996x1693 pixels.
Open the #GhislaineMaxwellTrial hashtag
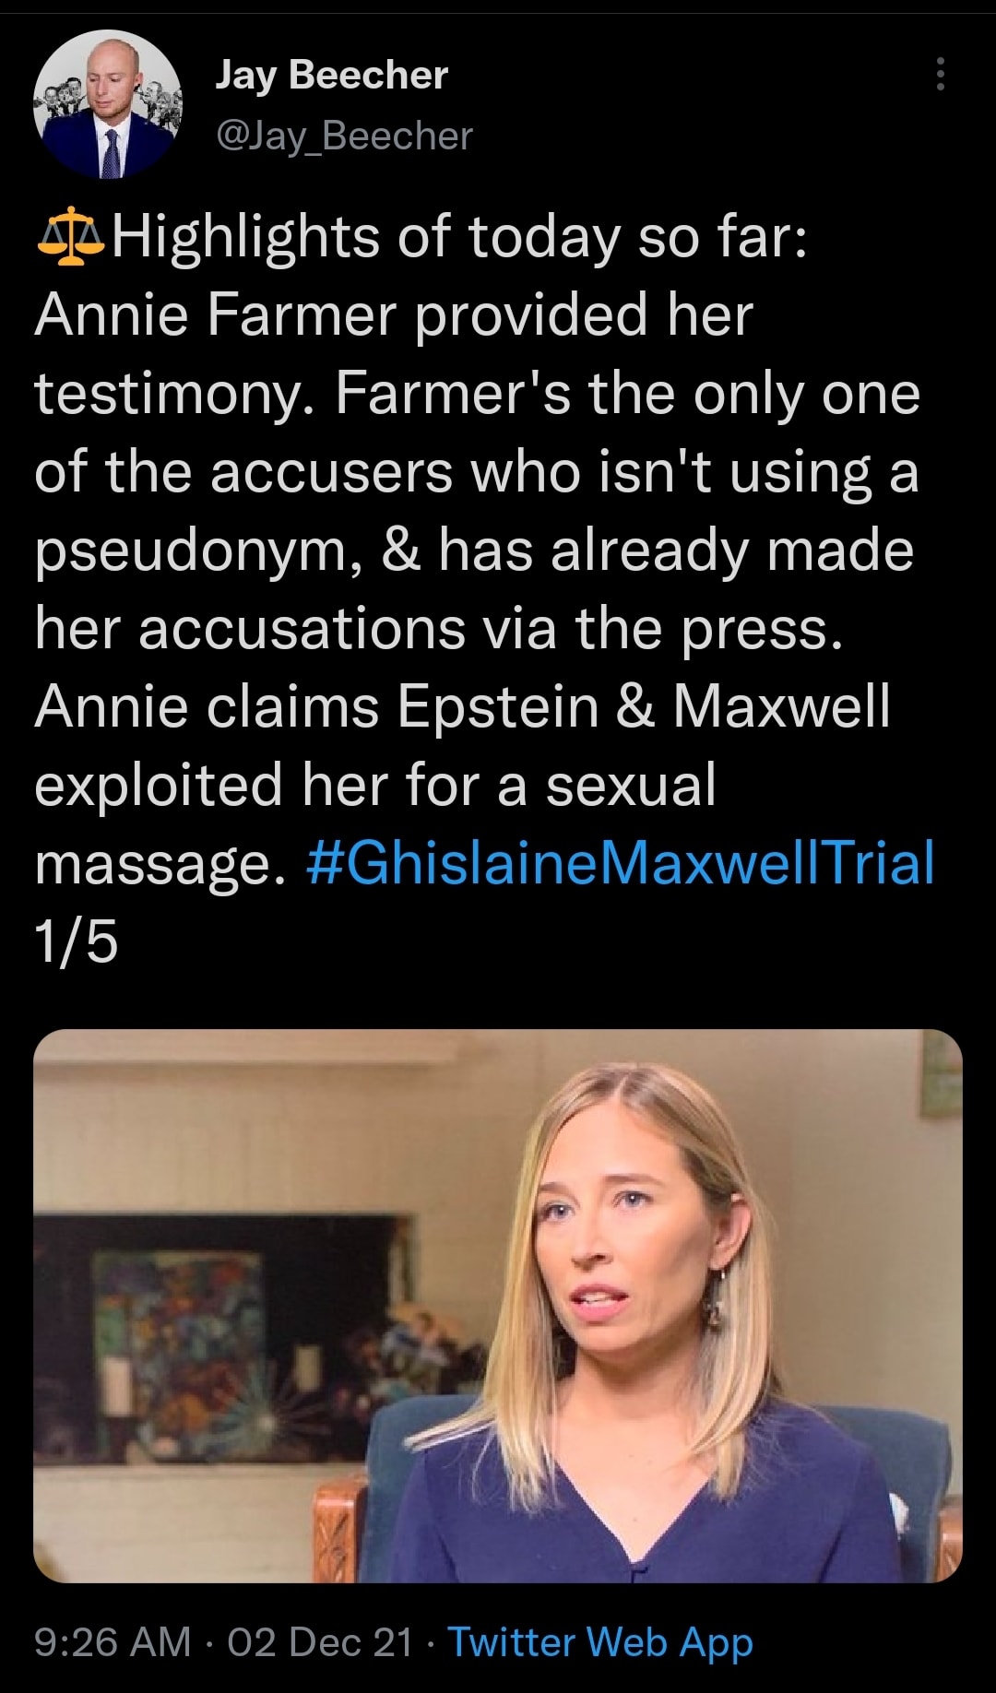click(620, 863)
